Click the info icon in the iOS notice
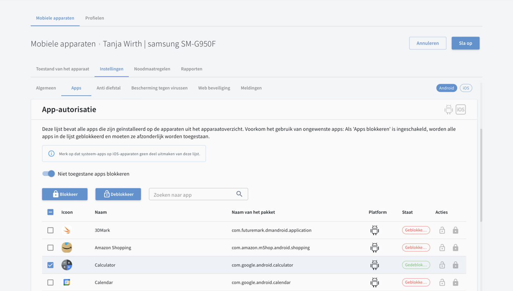Screen dimensions: 513x291 pos(51,154)
